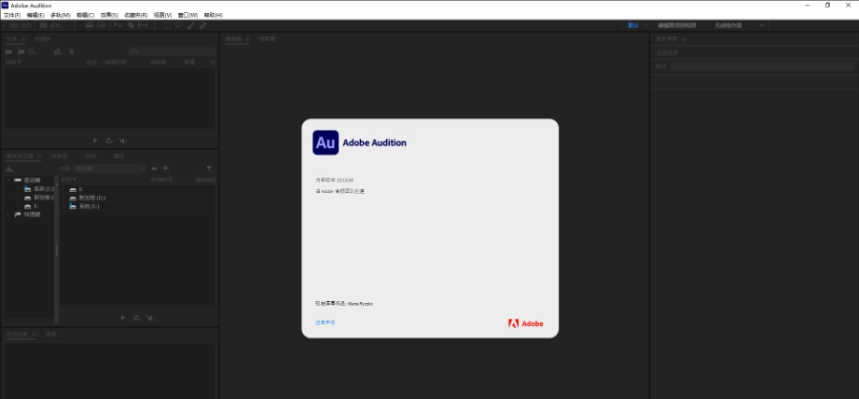The width and height of the screenshot is (859, 399).
Task: Select 新加卷 (D:) drive in content list
Action: (x=92, y=198)
